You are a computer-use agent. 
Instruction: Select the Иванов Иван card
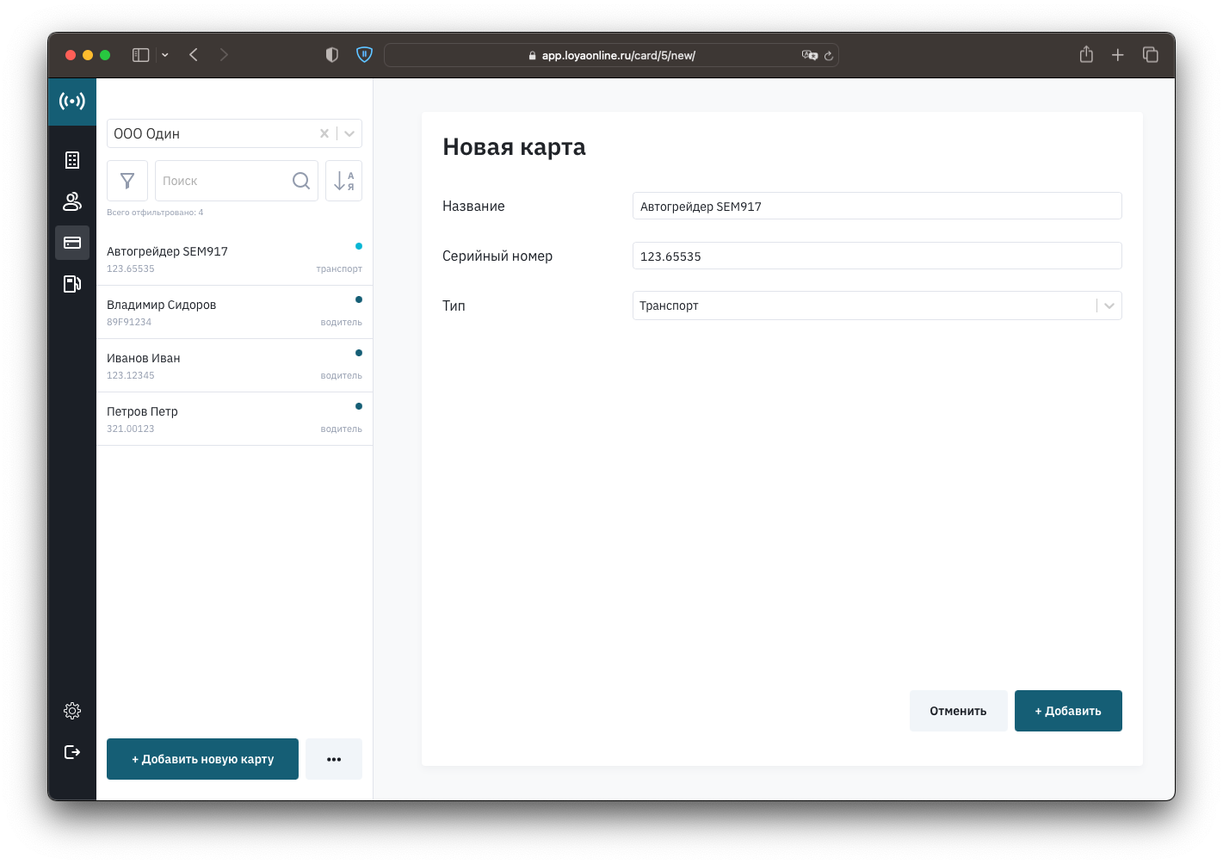pyautogui.click(x=234, y=366)
